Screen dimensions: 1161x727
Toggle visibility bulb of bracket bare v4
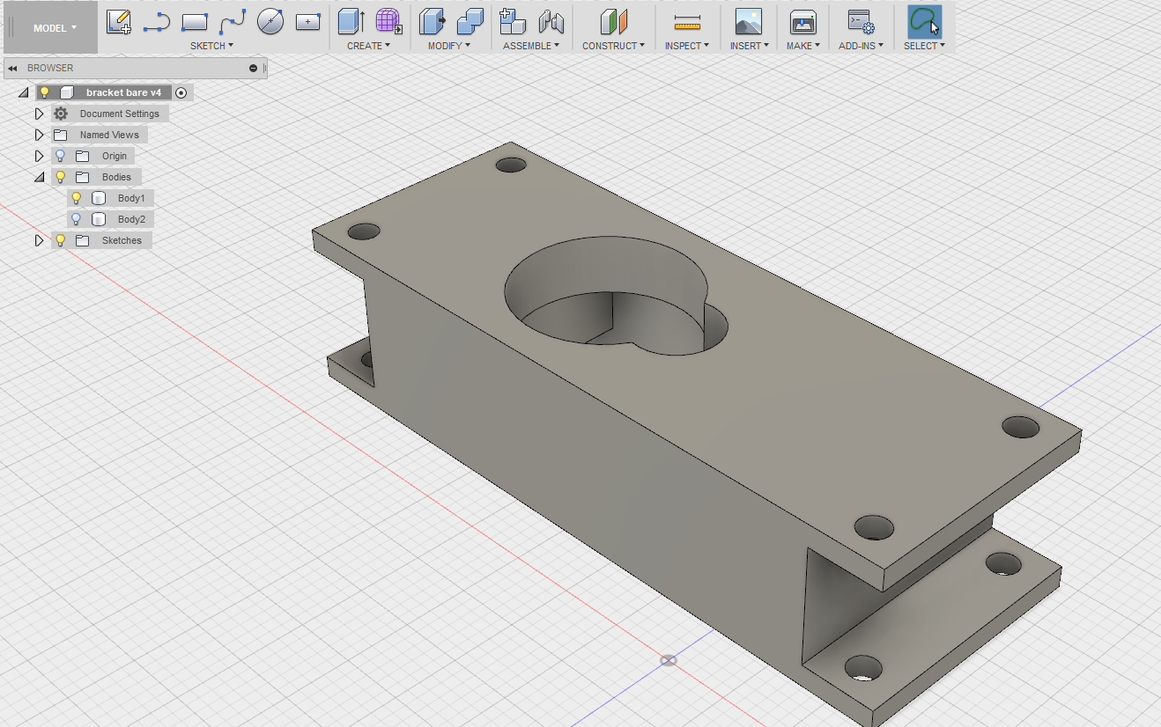click(44, 92)
